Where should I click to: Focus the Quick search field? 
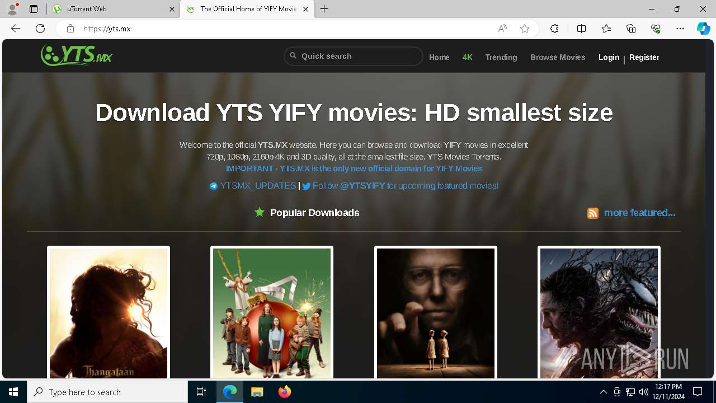[x=353, y=56]
